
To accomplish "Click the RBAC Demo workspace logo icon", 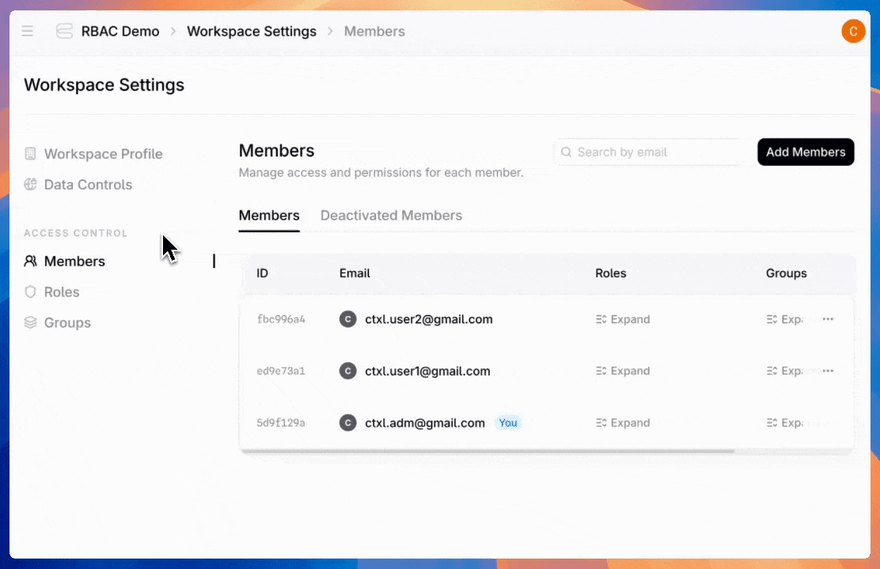I will (64, 32).
